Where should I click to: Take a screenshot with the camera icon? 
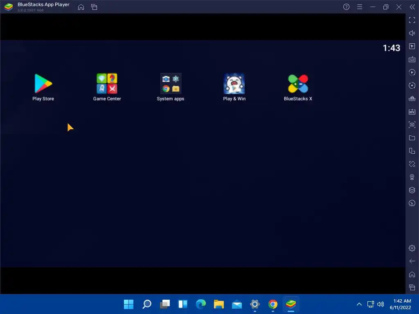pyautogui.click(x=412, y=125)
